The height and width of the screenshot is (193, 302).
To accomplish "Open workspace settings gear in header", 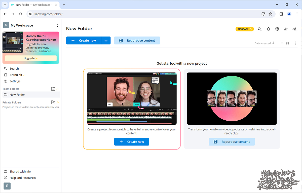I will (x=277, y=29).
